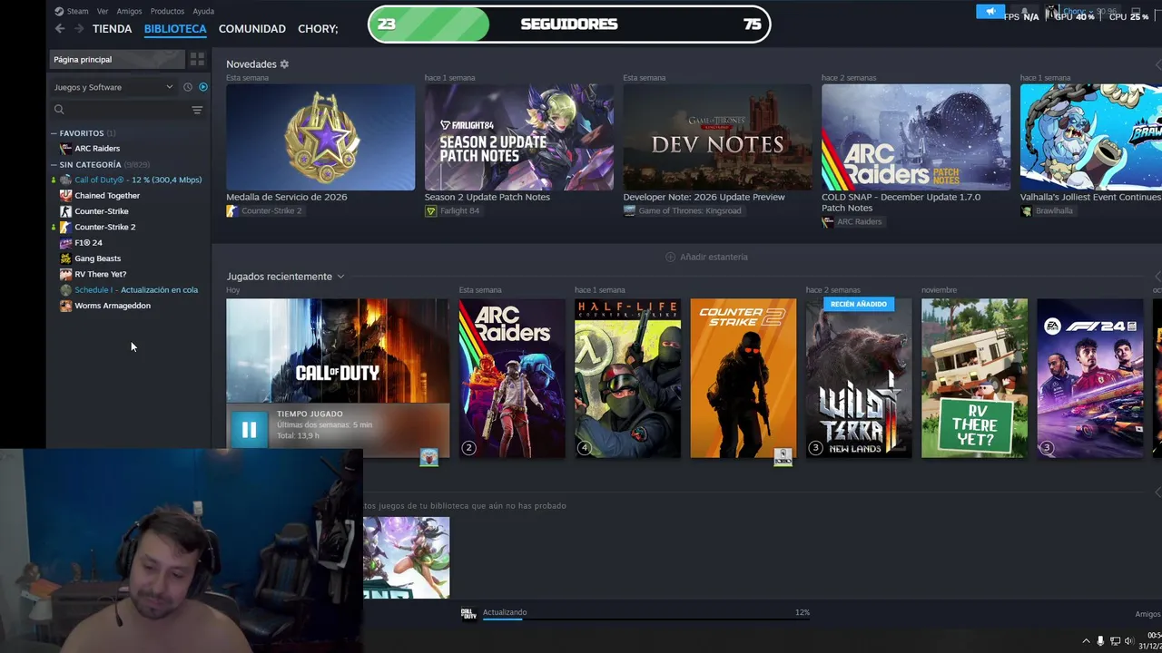The height and width of the screenshot is (653, 1162).
Task: Open the Ver menu
Action: (103, 11)
